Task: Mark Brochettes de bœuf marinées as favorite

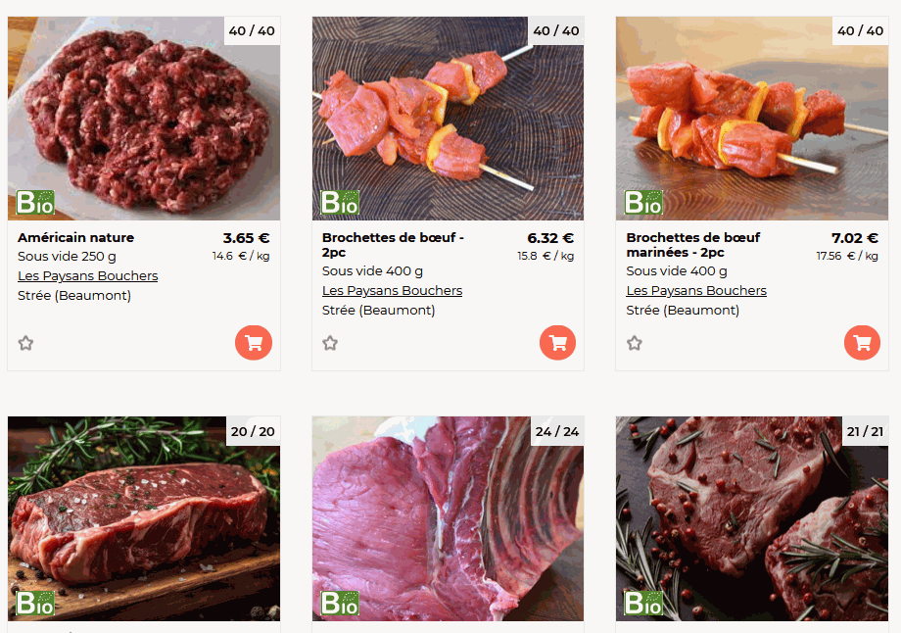Action: coord(635,343)
